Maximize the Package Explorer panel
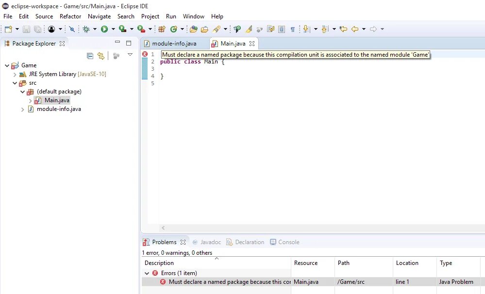 coord(129,43)
